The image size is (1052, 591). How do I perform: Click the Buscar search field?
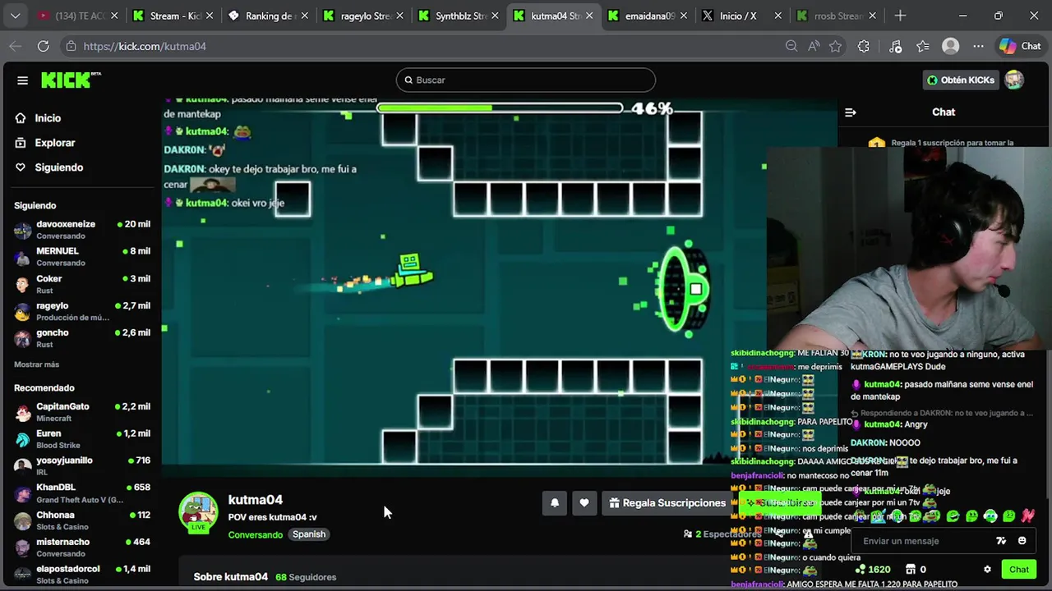coord(526,80)
